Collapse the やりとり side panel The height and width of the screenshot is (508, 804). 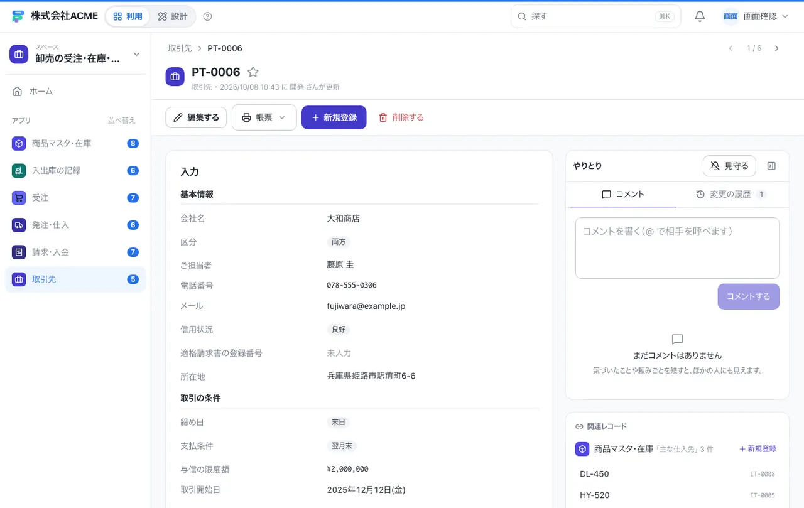772,166
